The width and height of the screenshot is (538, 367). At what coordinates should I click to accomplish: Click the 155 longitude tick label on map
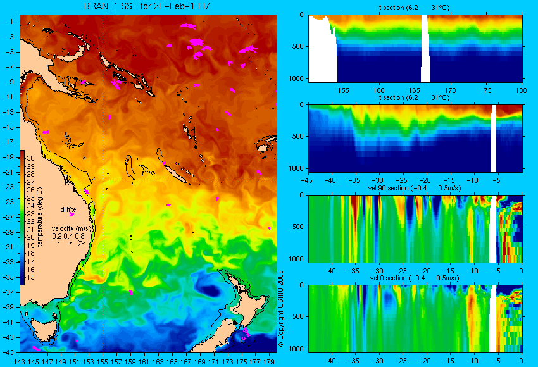(x=103, y=361)
